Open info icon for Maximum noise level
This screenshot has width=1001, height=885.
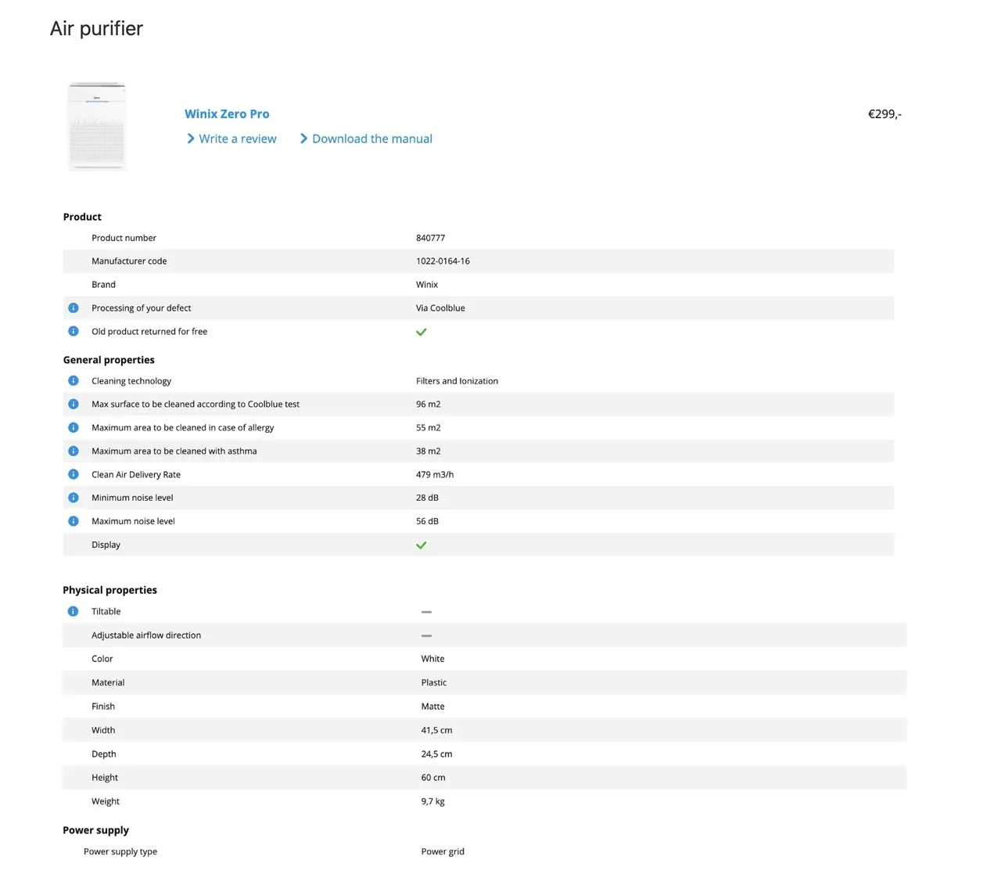coord(74,521)
